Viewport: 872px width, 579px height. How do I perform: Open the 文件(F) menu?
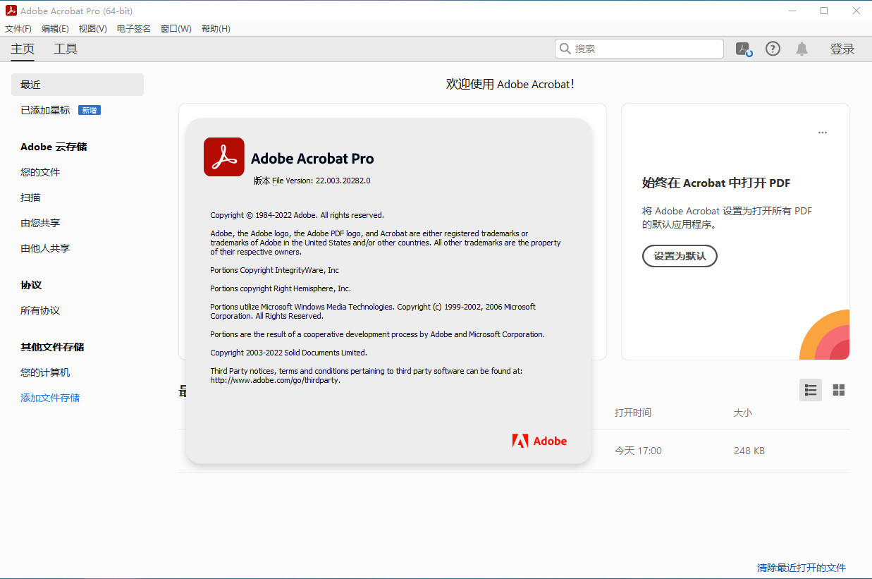pos(18,29)
